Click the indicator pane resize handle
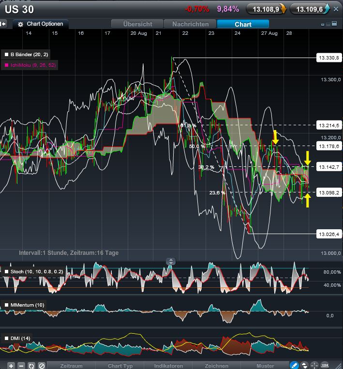Image resolution: width=343 pixels, height=369 pixels. pyautogui.click(x=171, y=261)
